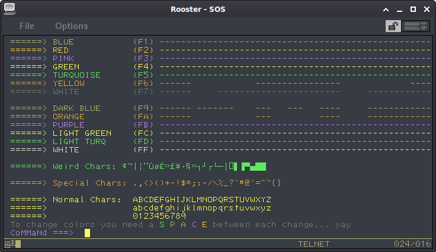436x252 pixels.
Task: Minimize the Rooster window
Action: click(x=400, y=9)
